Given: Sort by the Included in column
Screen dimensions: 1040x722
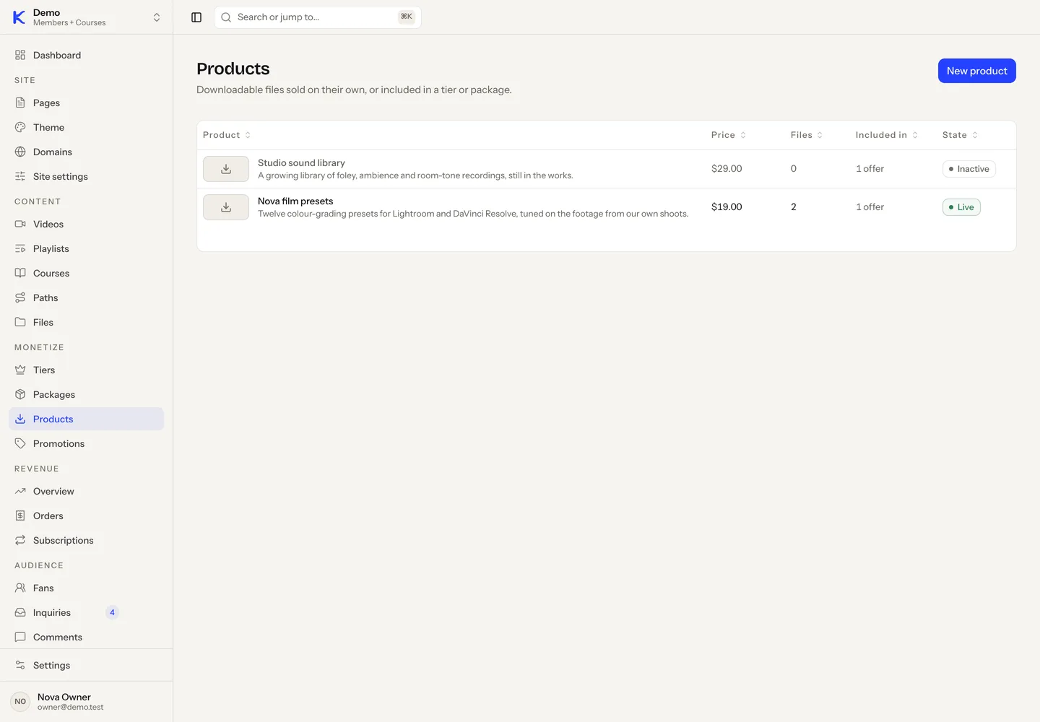Looking at the screenshot, I should pyautogui.click(x=887, y=135).
